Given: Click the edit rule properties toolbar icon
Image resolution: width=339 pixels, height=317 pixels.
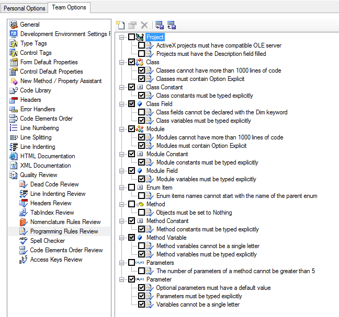Looking at the screenshot, I should [132, 25].
